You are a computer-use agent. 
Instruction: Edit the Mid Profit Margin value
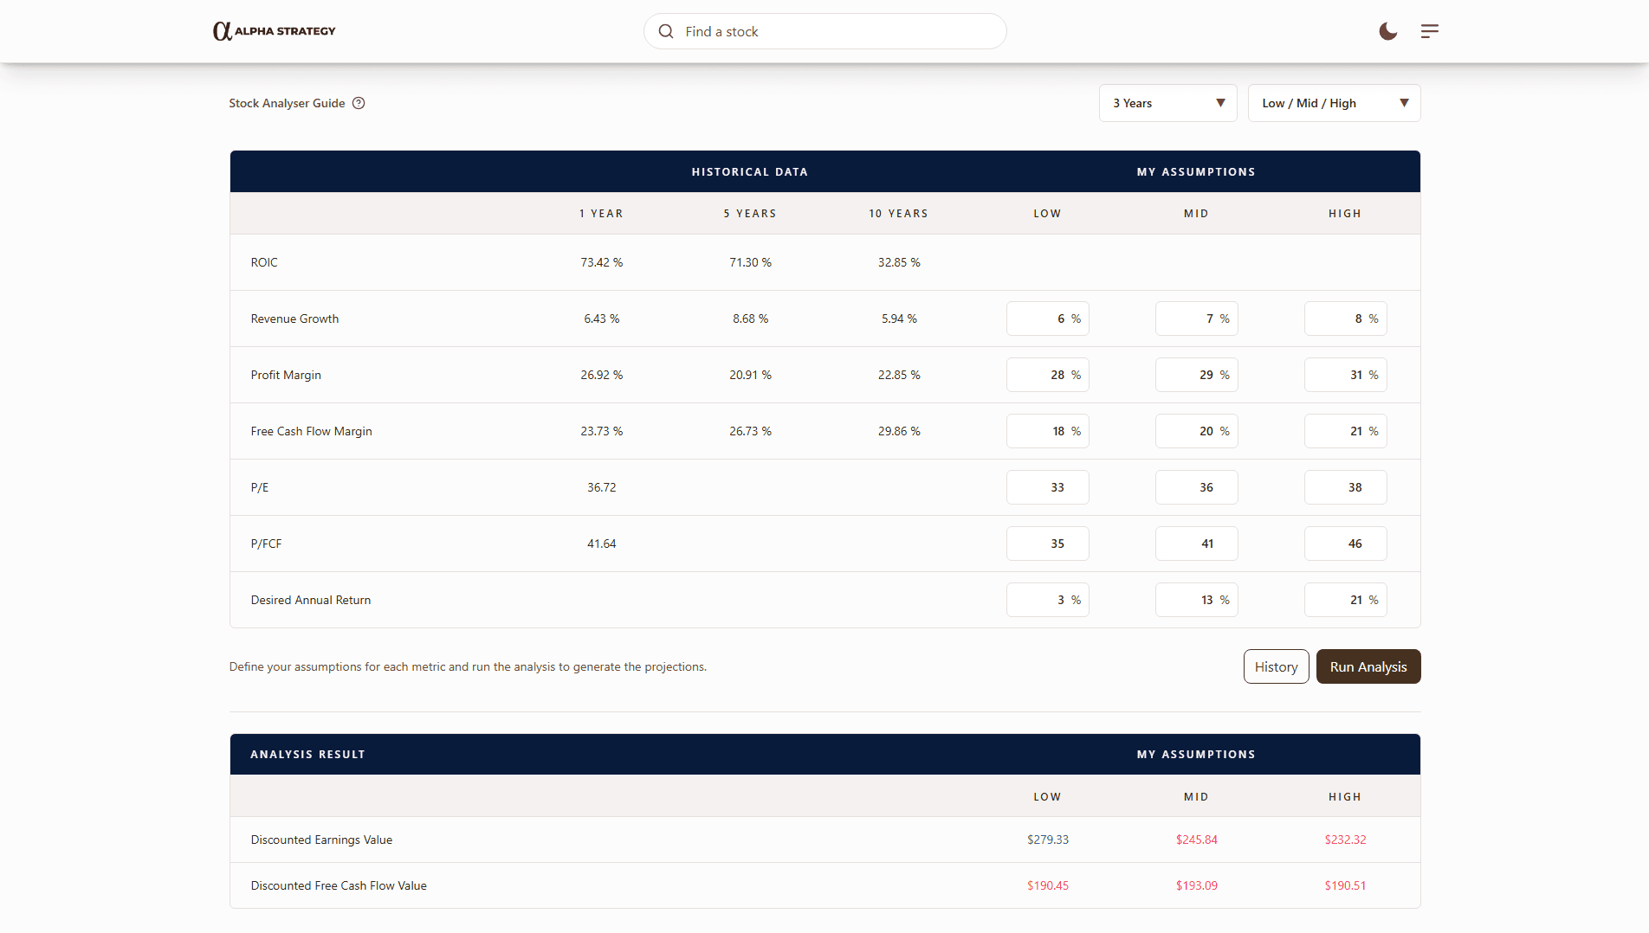coord(1196,375)
